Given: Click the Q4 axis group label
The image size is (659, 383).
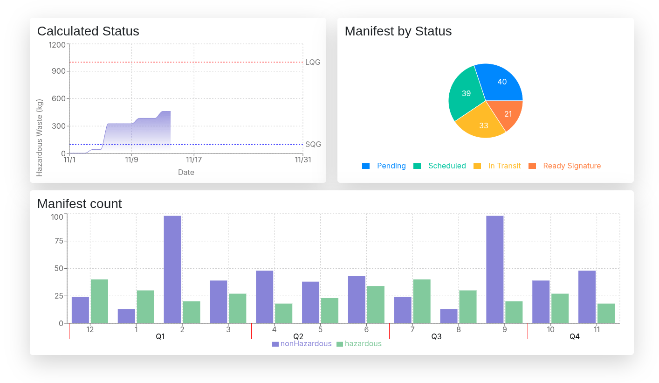Looking at the screenshot, I should [x=574, y=336].
